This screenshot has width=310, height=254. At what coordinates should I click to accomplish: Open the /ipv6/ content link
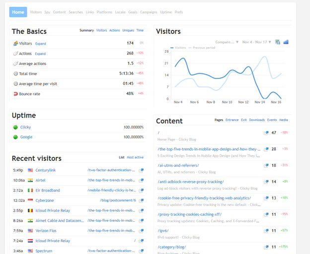coord(163,231)
